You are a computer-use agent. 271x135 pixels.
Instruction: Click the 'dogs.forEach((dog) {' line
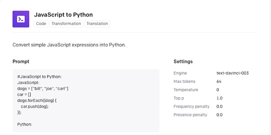pyautogui.click(x=37, y=101)
